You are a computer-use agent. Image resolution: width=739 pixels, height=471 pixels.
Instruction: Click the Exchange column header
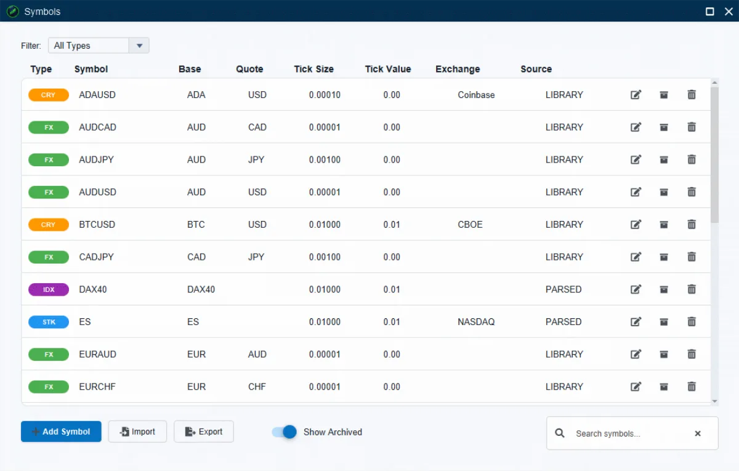(x=458, y=69)
